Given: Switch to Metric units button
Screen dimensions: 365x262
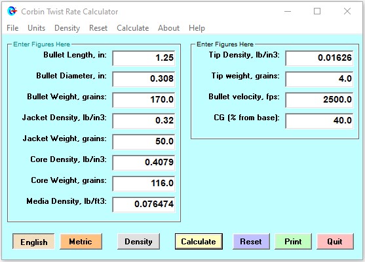Looking at the screenshot, I should (x=81, y=242).
